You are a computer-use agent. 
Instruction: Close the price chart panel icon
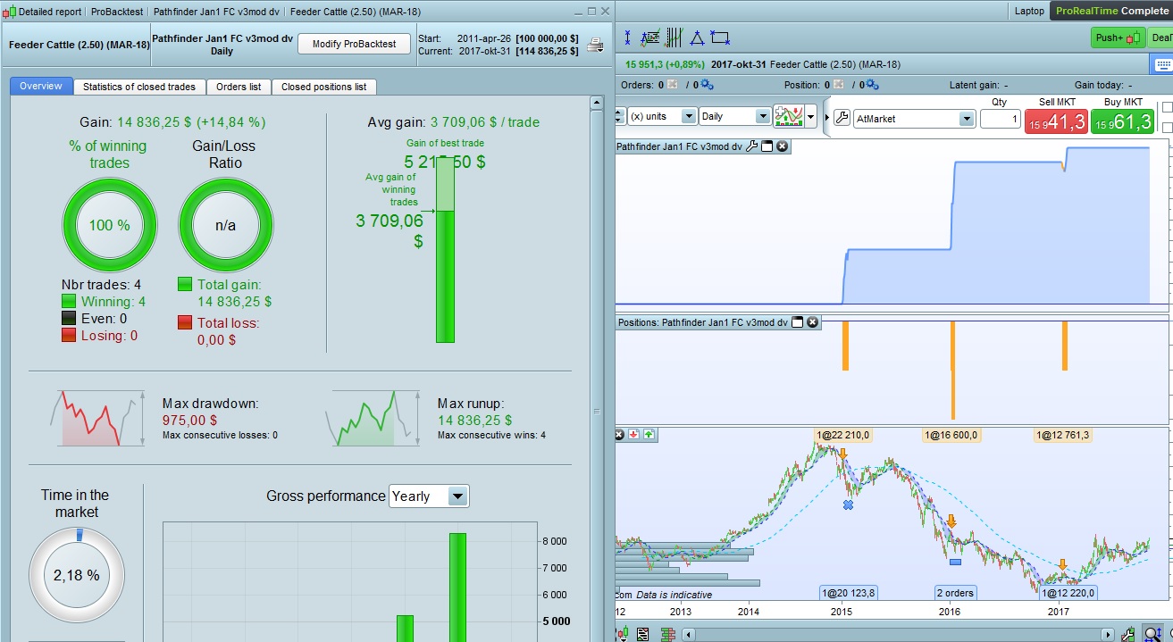coord(618,435)
